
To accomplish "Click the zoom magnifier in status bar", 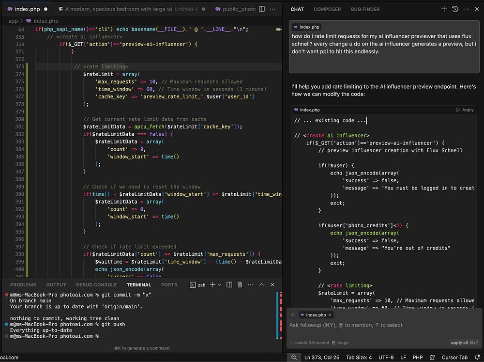I will pos(294,358).
